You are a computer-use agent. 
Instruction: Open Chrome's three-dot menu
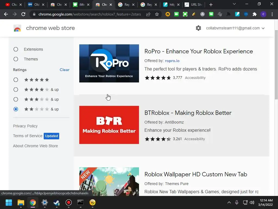272,14
